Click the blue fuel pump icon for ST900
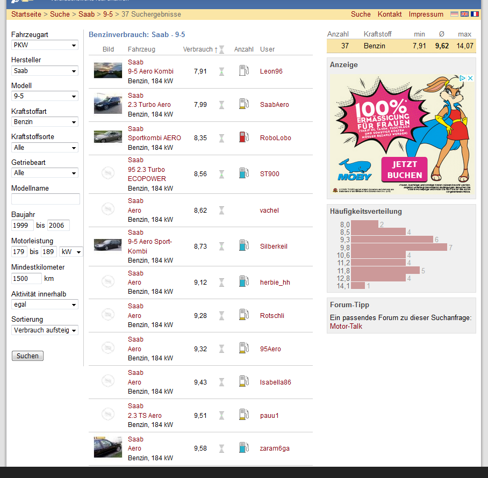488x478 pixels. 244,173
